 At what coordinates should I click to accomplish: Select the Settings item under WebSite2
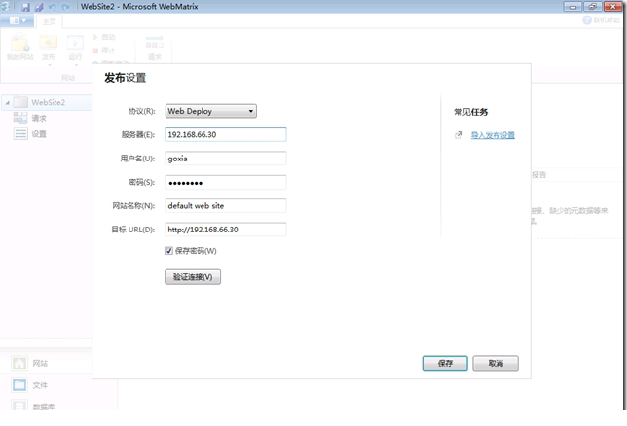tap(29, 134)
